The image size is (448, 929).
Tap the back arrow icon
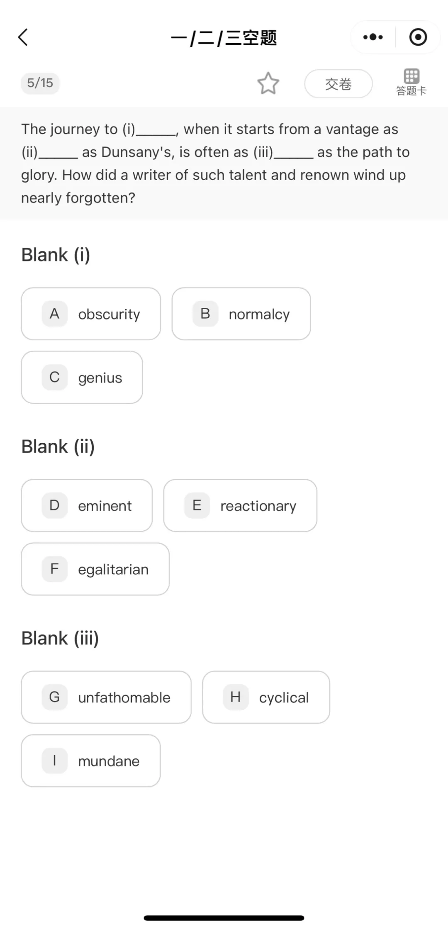[x=23, y=37]
